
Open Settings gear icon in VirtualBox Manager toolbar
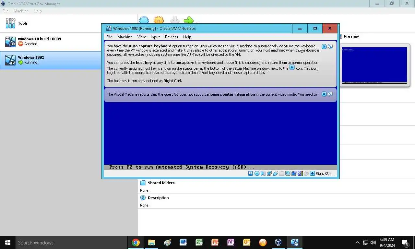(x=159, y=20)
